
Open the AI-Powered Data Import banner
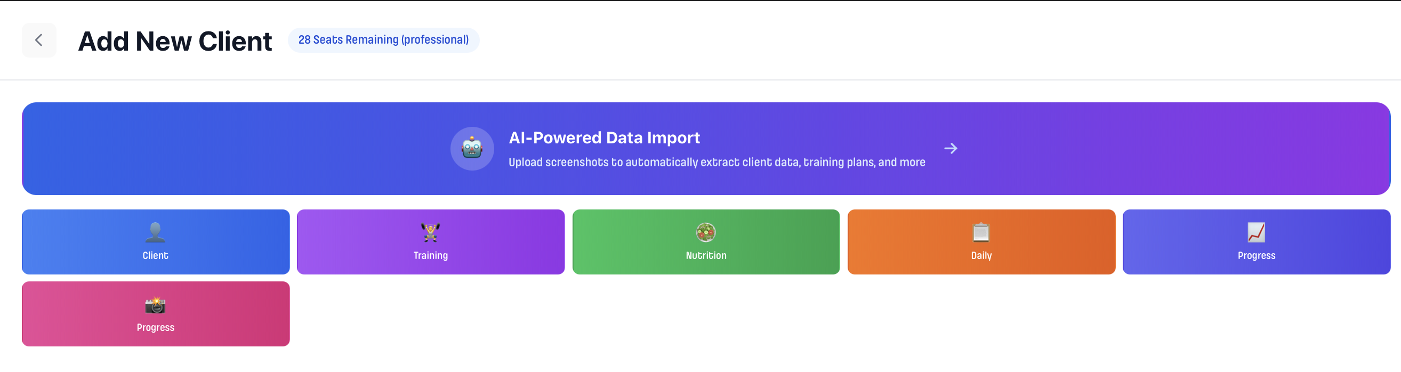pos(700,149)
